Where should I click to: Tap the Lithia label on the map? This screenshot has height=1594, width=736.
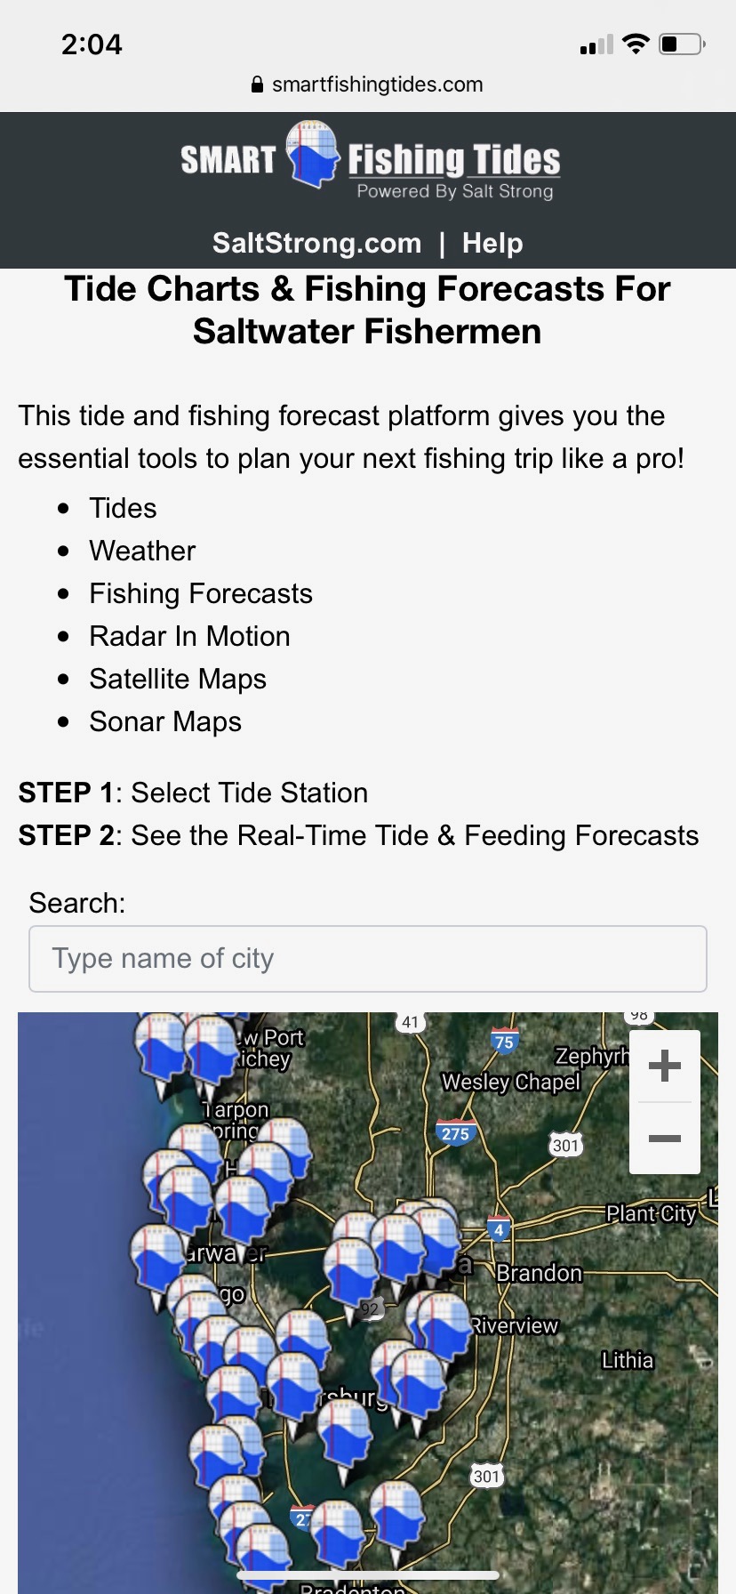627,1360
